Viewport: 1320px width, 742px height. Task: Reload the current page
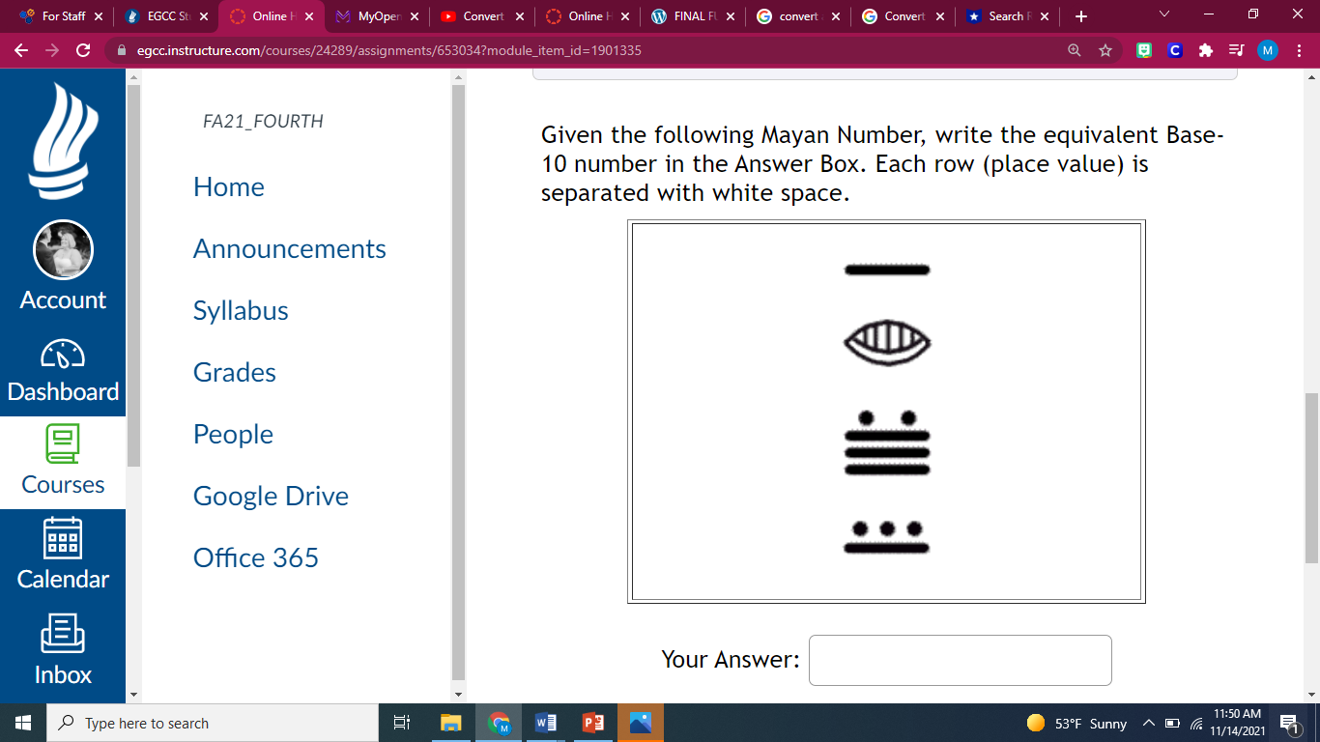point(83,50)
